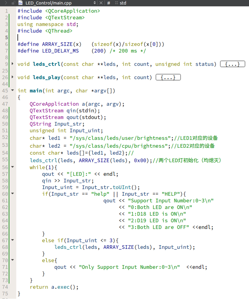
Task: Expand the folded leds_play function arrow
Action: (12, 77)
